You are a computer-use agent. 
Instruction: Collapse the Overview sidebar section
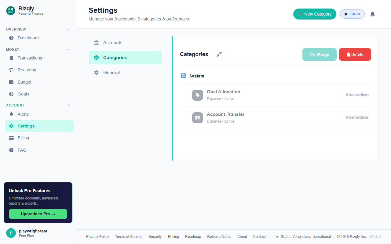(x=68, y=29)
